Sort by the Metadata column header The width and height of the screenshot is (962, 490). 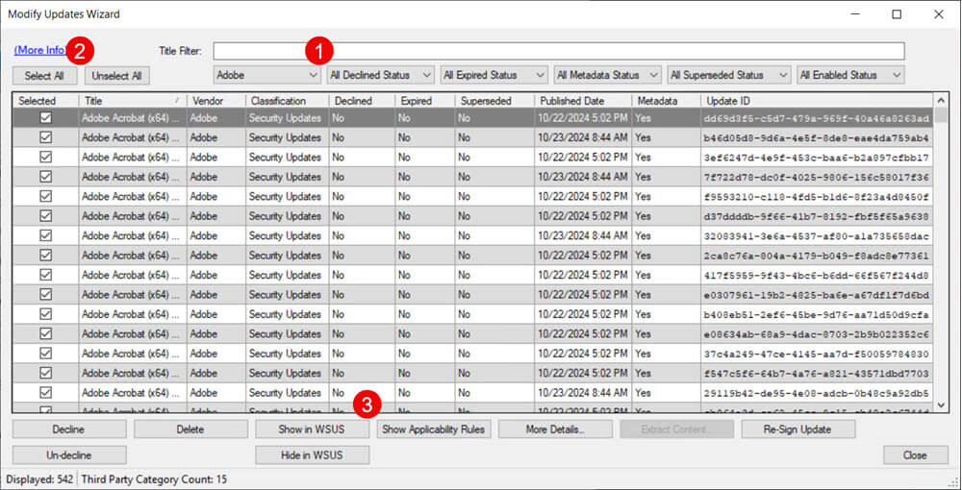pos(667,101)
